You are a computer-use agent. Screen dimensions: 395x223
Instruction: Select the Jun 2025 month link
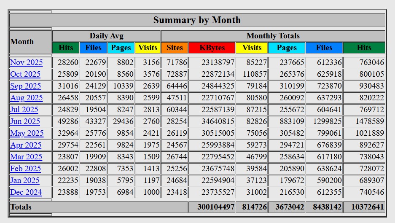click(x=25, y=121)
